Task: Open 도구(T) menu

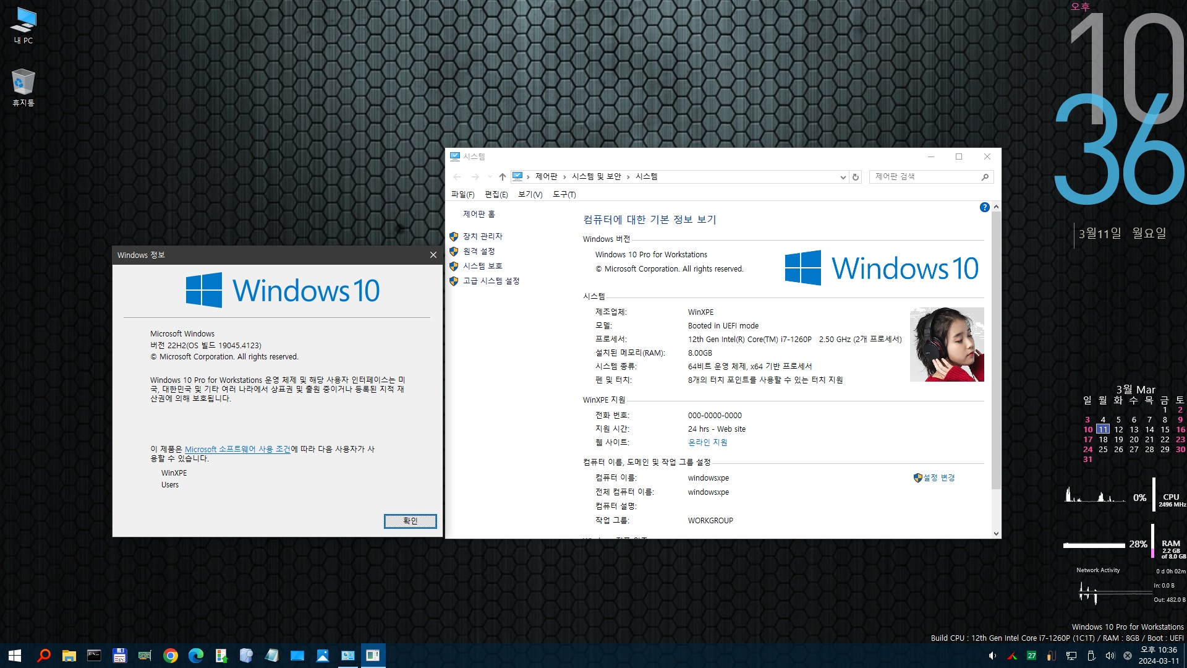Action: [564, 194]
